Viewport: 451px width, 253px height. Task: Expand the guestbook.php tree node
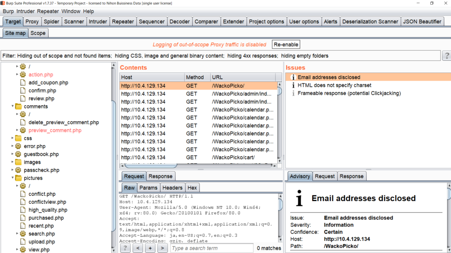pyautogui.click(x=12, y=154)
